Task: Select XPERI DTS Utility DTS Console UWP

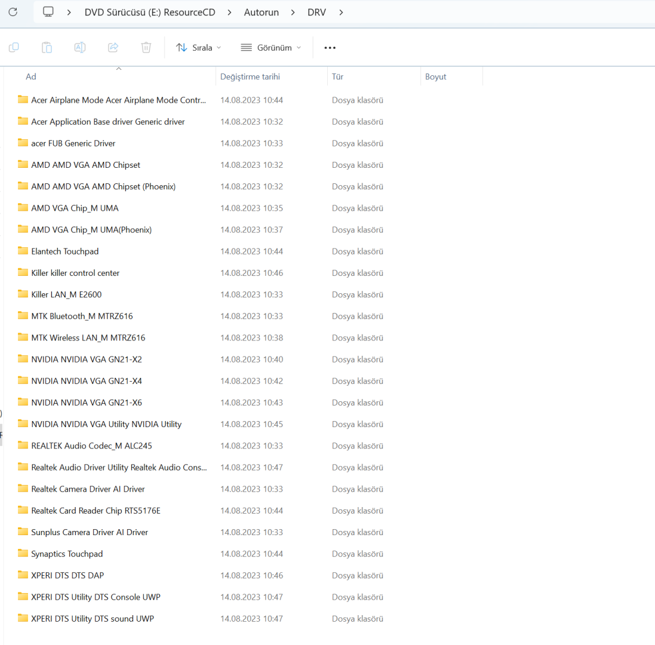Action: (96, 597)
